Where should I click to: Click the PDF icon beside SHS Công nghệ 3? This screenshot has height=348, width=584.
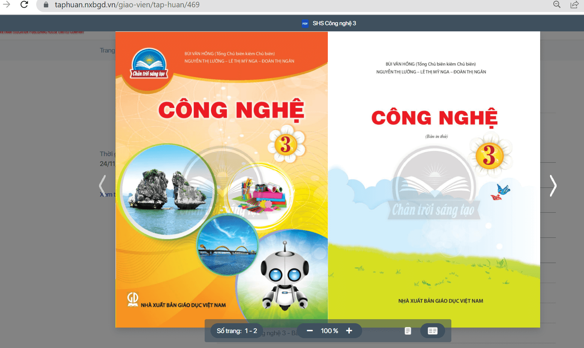[305, 23]
